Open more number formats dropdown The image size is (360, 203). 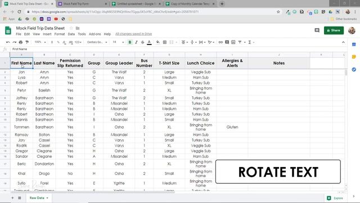click(78, 42)
